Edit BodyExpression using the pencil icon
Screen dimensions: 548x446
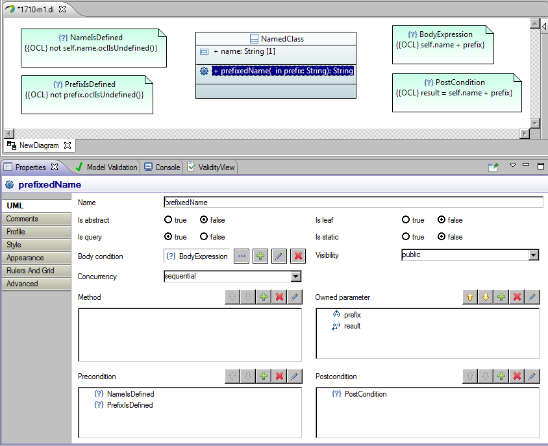pos(279,256)
